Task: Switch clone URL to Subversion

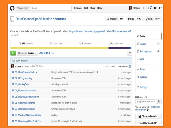Action: tap(142, 110)
